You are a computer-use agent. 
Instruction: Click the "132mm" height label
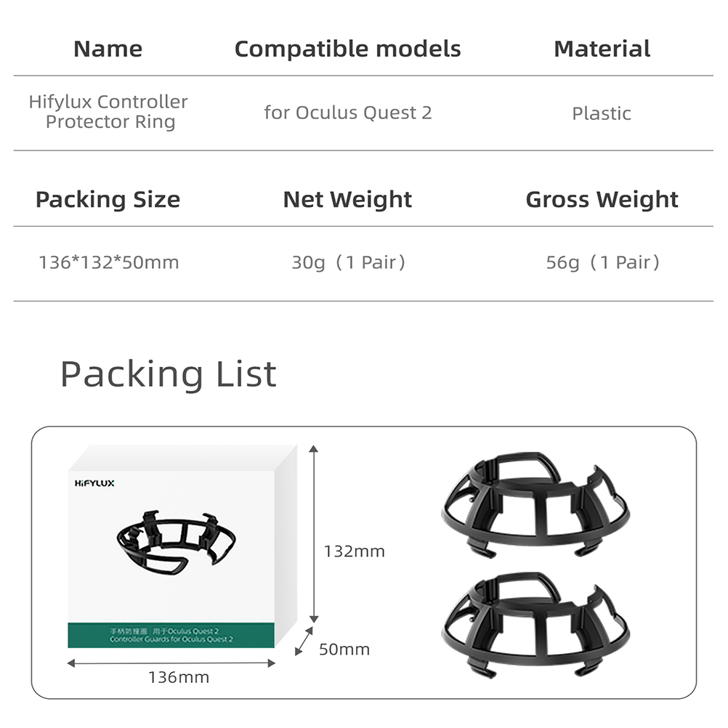coord(354,551)
